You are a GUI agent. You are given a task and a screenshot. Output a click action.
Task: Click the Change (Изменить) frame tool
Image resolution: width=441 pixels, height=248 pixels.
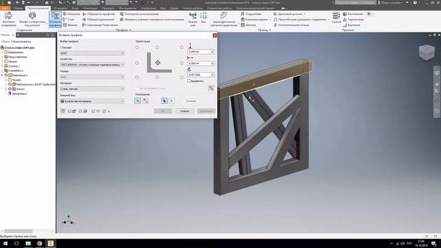pyautogui.click(x=72, y=14)
